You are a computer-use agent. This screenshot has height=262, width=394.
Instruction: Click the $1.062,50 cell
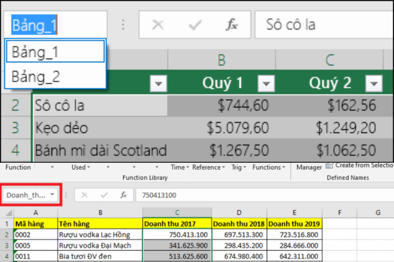coord(329,150)
